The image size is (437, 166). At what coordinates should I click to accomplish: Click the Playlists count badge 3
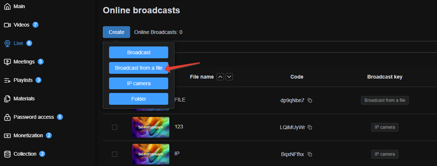[38, 80]
